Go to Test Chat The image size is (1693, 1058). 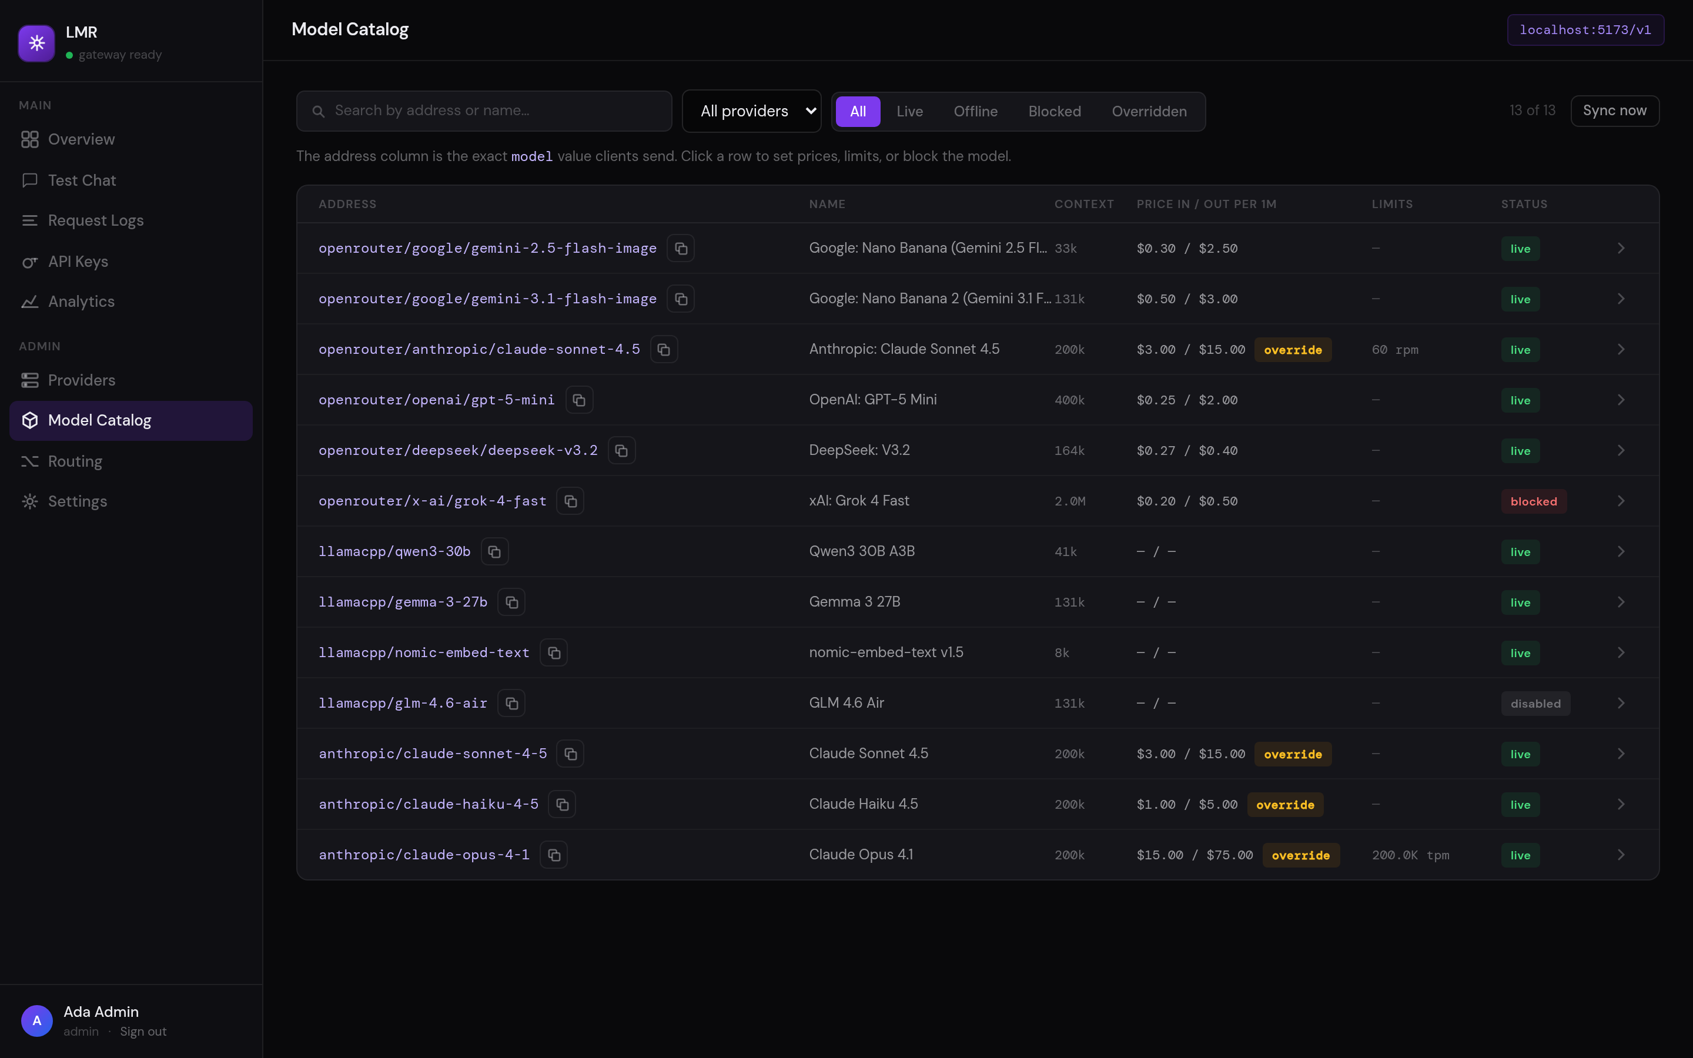[x=131, y=180]
